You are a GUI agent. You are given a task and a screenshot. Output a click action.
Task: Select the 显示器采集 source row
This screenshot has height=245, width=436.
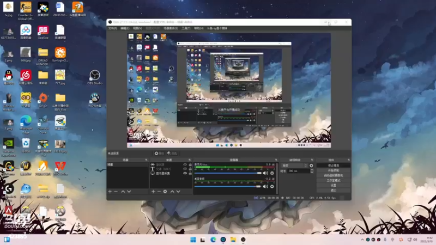[x=171, y=173]
